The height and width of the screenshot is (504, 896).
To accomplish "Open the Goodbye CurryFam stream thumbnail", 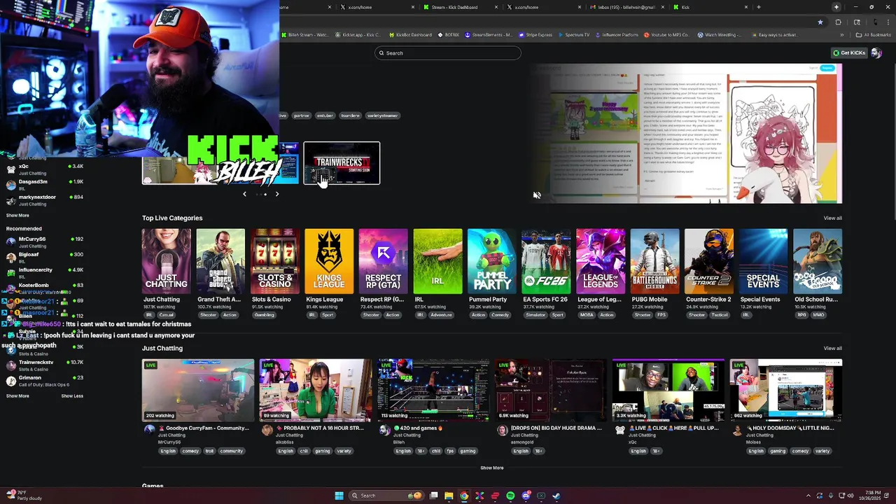I will [x=198, y=391].
